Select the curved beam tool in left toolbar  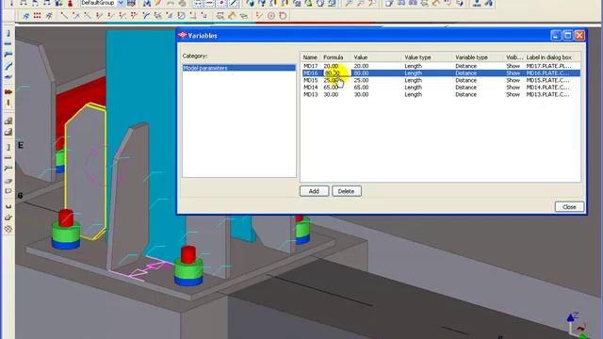coord(8,66)
